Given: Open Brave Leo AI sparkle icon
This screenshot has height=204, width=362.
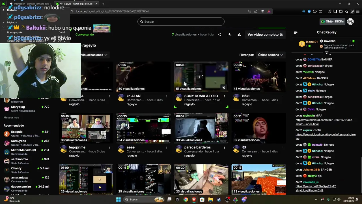Looking at the screenshot, I should [346, 11].
